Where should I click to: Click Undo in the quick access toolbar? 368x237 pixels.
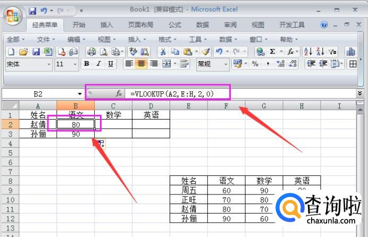pyautogui.click(x=44, y=11)
